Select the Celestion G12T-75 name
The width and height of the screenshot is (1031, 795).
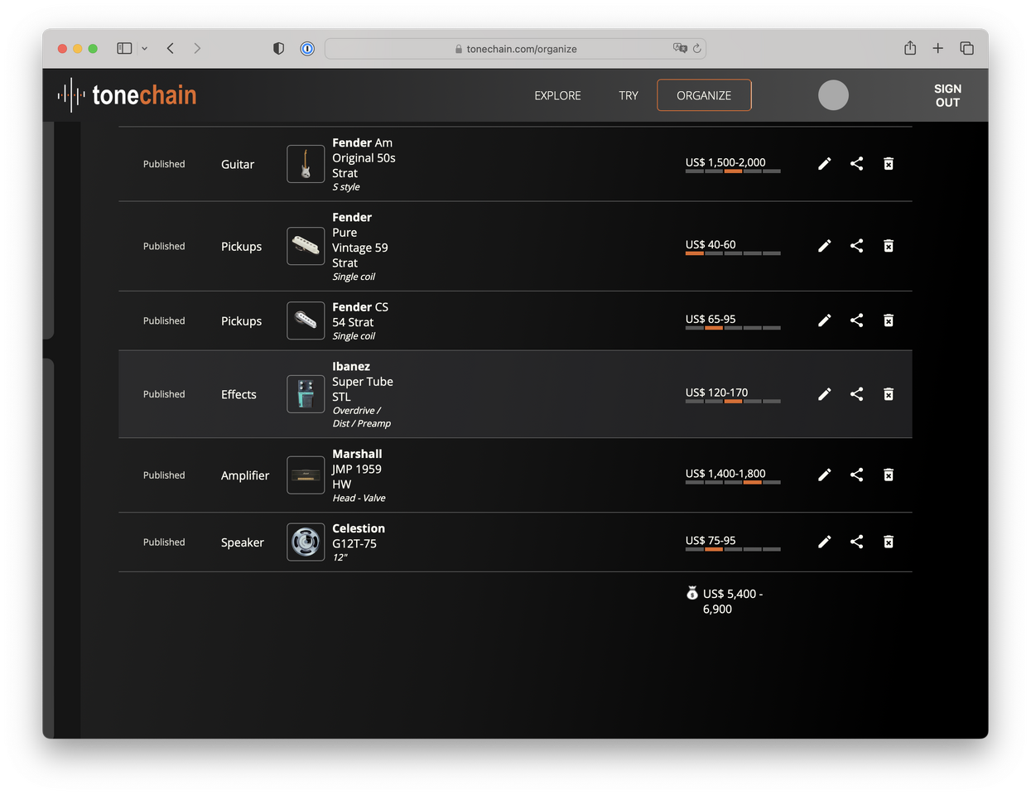point(359,536)
